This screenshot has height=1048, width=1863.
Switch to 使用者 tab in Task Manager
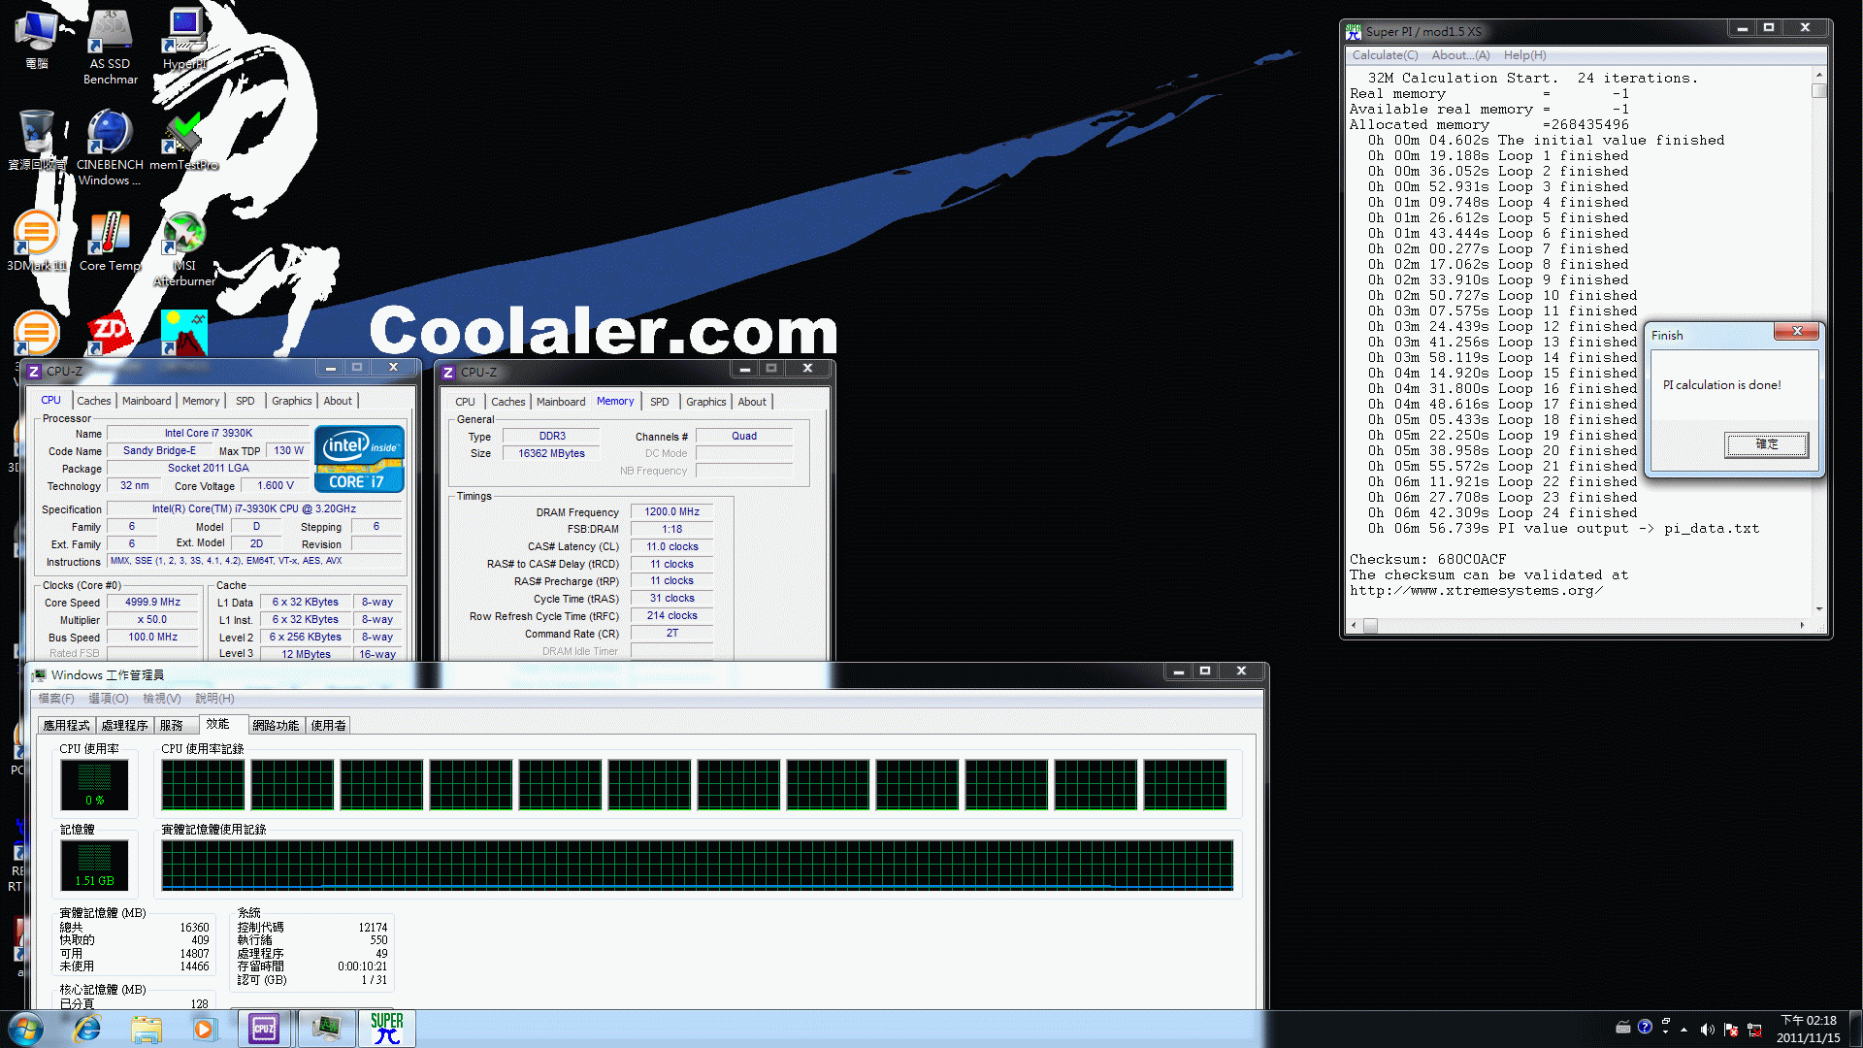click(328, 726)
